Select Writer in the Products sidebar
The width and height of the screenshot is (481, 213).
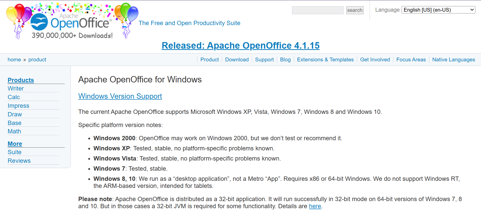[x=15, y=88]
